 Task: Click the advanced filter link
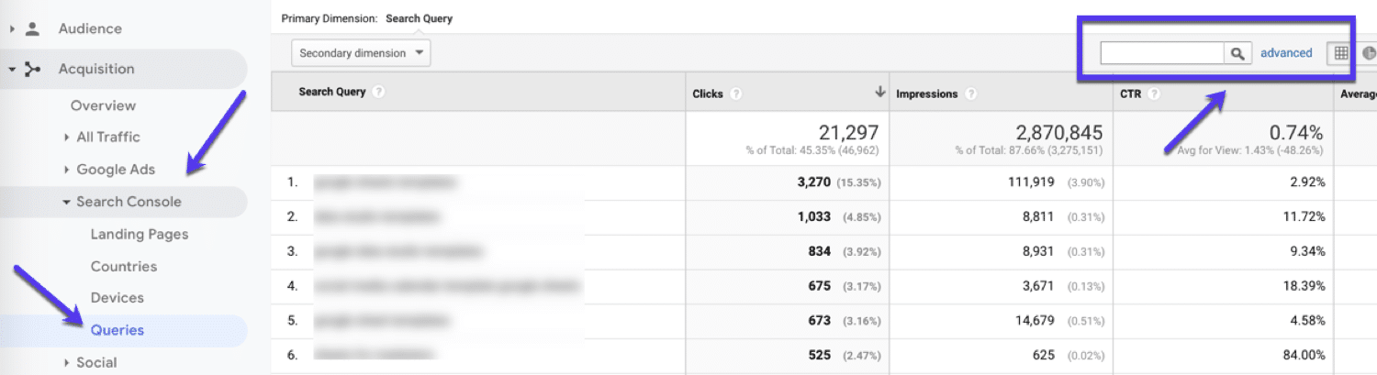pyautogui.click(x=1286, y=53)
